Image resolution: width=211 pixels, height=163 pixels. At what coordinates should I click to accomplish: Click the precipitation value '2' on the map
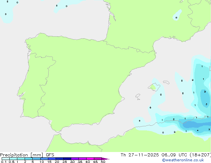click(174, 119)
